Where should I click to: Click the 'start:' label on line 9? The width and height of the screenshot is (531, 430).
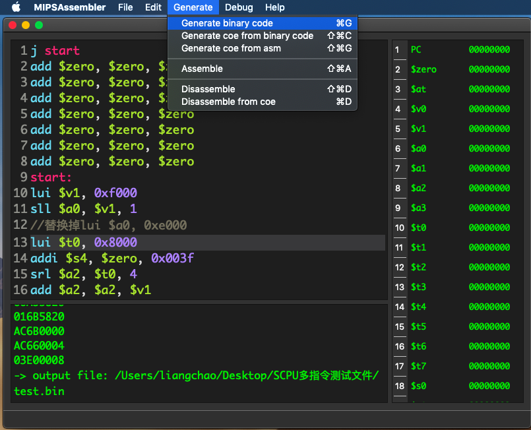(51, 177)
